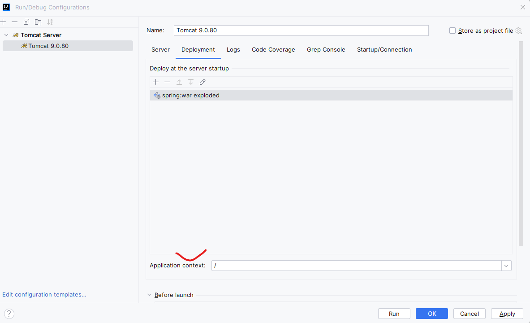
Task: Sort configurations alphabetically
Action: [50, 22]
